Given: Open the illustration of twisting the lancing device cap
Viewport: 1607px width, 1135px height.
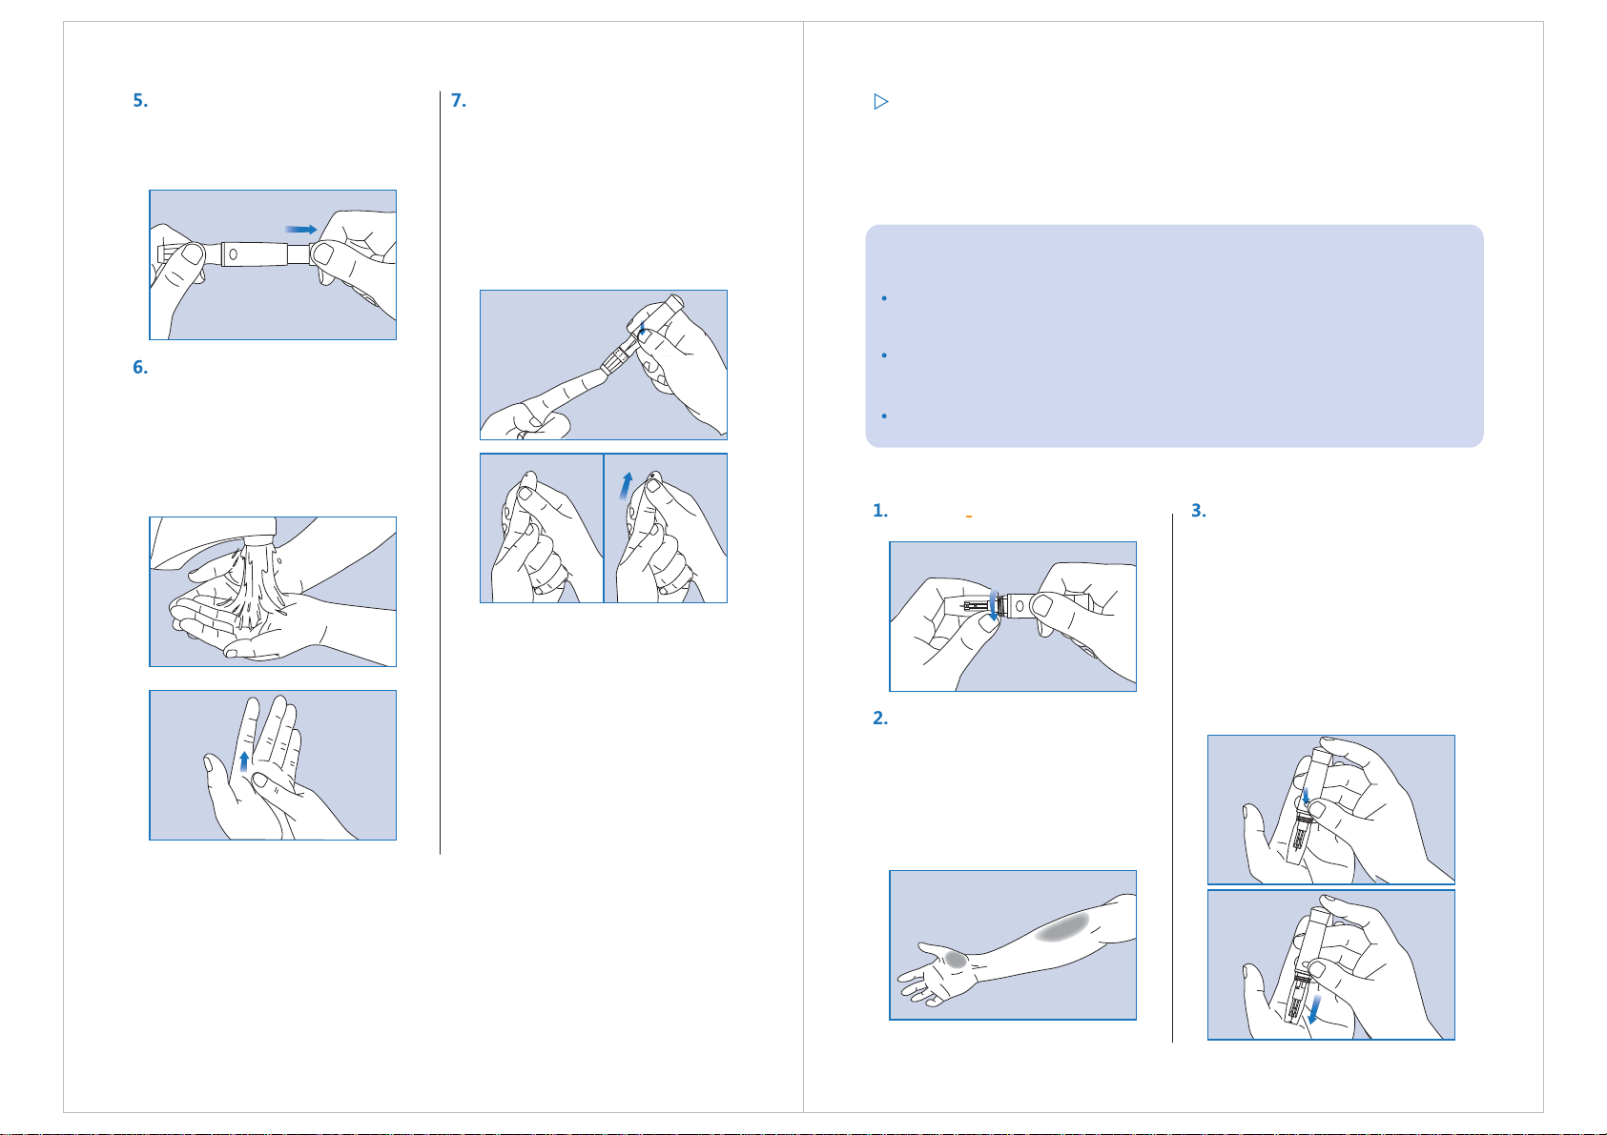Looking at the screenshot, I should (1013, 617).
